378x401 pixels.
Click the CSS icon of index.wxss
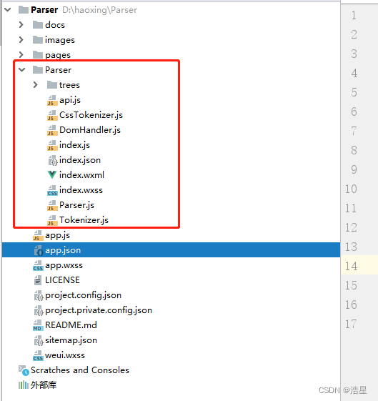pos(52,190)
